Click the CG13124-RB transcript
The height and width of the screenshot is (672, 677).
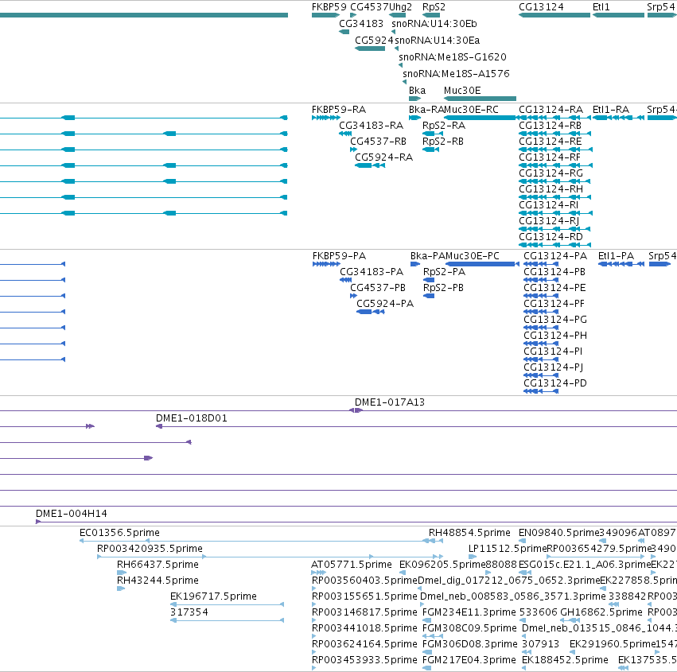coord(554,134)
